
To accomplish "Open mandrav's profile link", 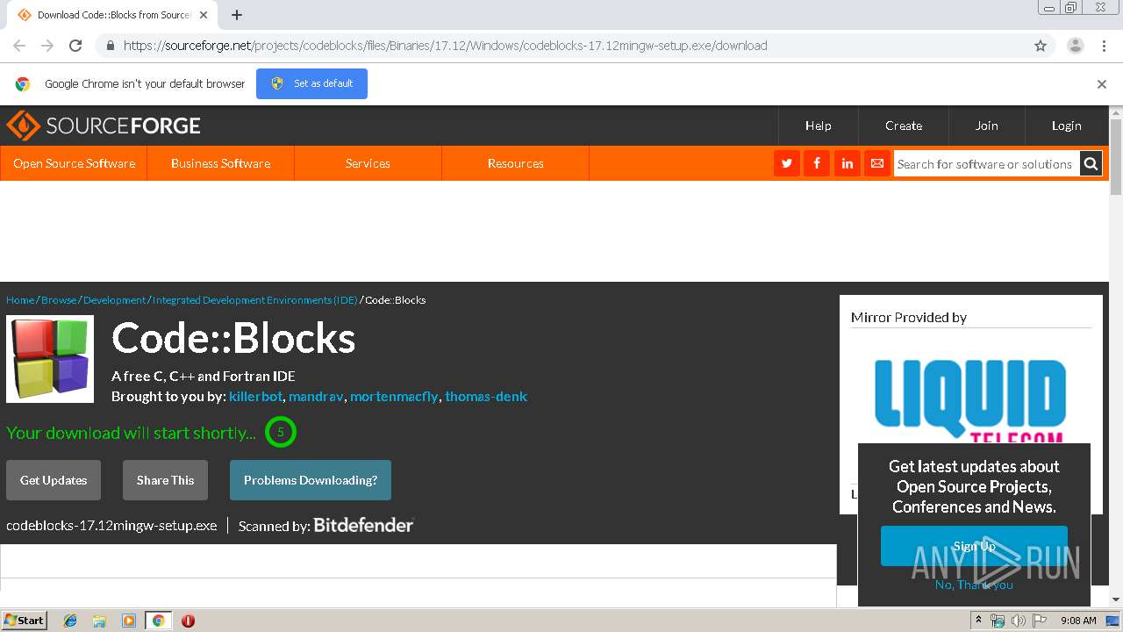I will point(316,396).
